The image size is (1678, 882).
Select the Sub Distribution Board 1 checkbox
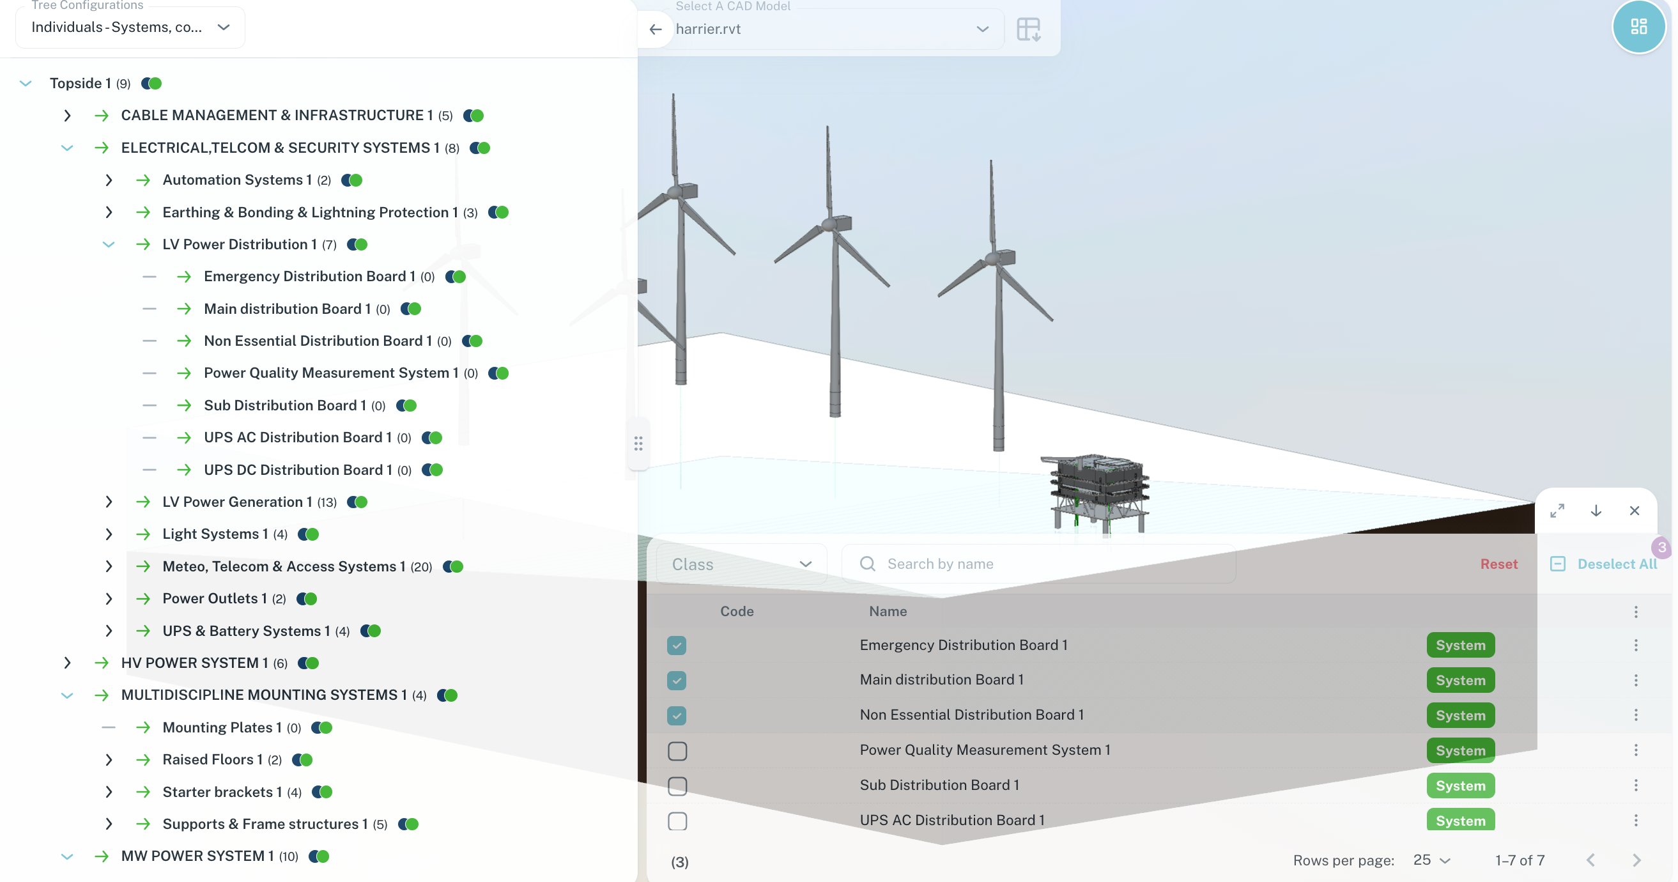pos(677,786)
